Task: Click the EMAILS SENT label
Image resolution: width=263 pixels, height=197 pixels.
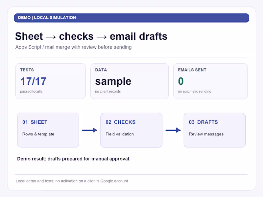Action: coord(192,70)
